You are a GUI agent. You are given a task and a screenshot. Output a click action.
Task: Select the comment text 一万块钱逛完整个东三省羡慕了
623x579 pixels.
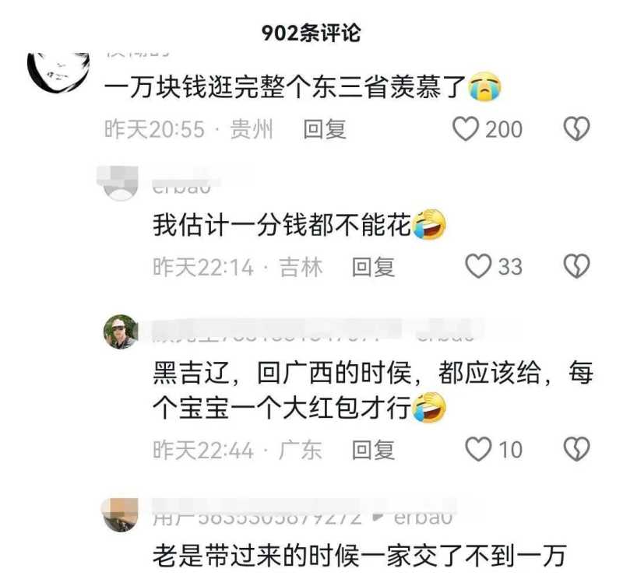pyautogui.click(x=284, y=87)
